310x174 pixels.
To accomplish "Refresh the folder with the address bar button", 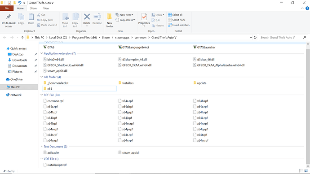I will [255, 38].
